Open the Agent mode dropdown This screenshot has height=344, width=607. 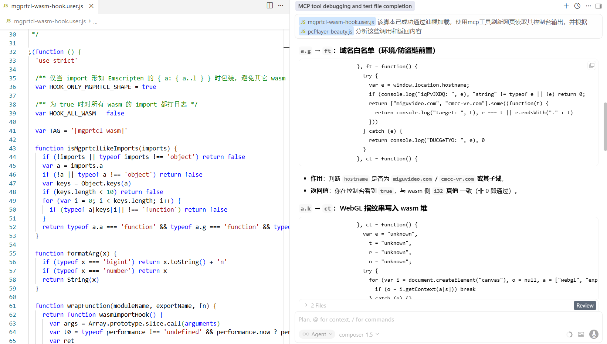[317, 334]
